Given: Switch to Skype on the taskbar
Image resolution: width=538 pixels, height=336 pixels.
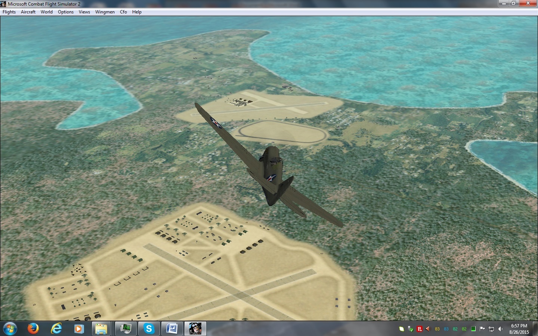Looking at the screenshot, I should [149, 329].
